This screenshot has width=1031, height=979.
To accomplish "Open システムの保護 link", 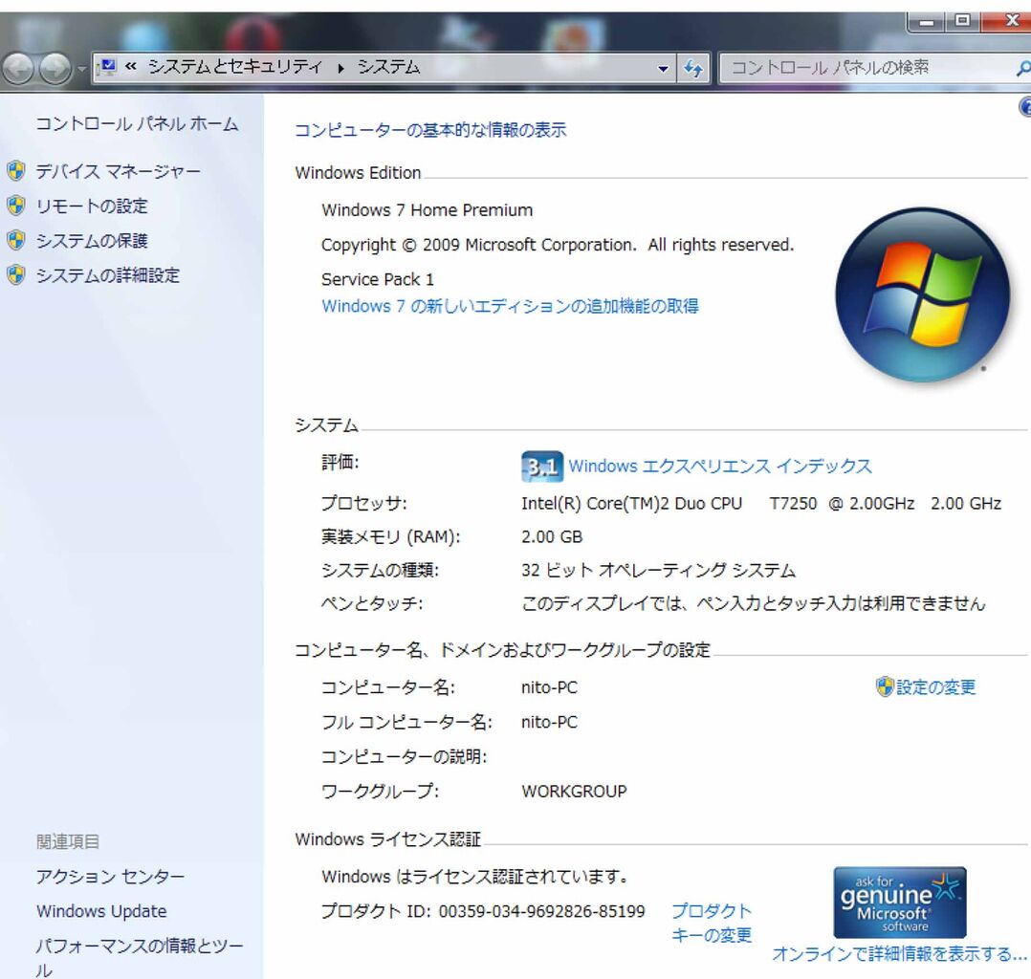I will (92, 241).
